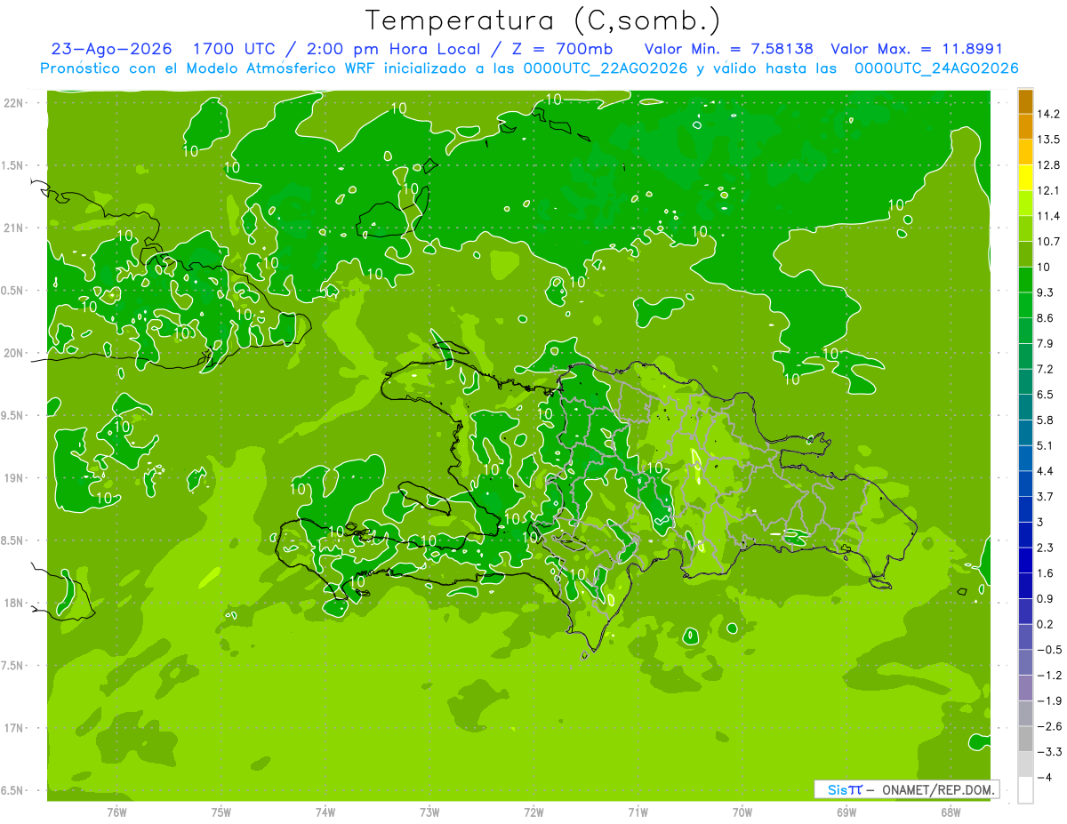Click the dark green swatch between 9.3 and 10
Image resolution: width=1067 pixels, height=824 pixels.
1025,280
